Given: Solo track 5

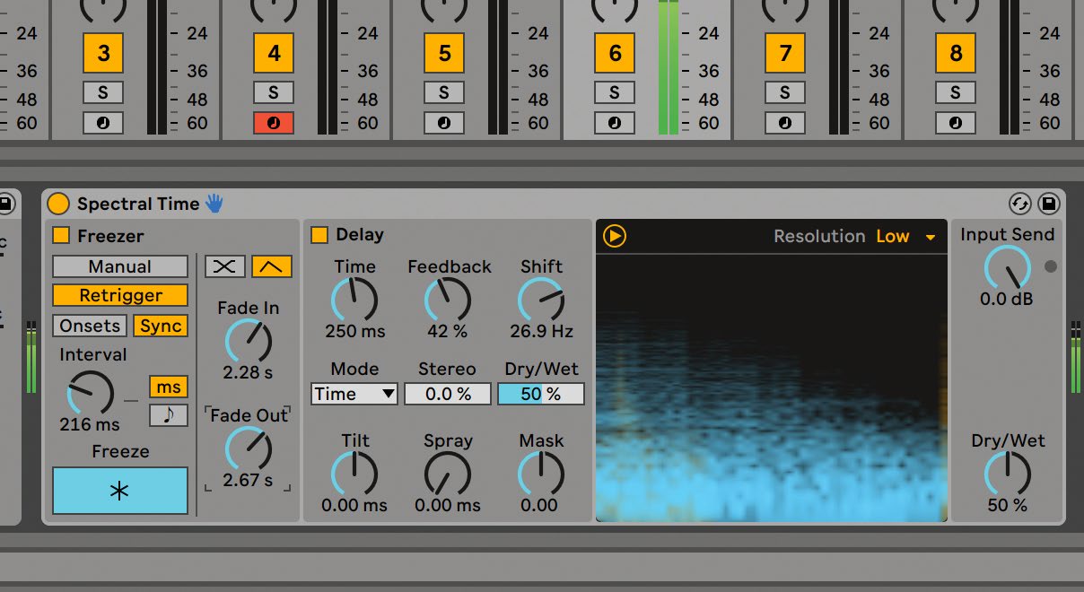Looking at the screenshot, I should [444, 92].
